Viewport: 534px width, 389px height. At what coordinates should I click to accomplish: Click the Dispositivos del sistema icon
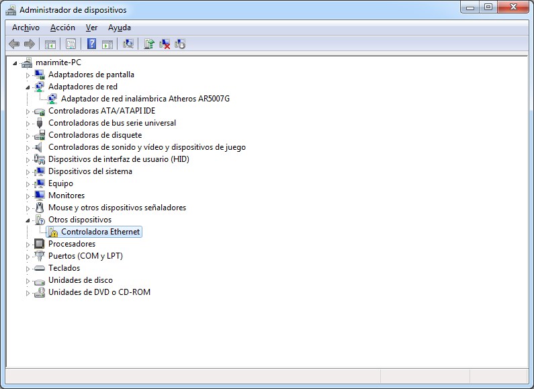click(x=40, y=171)
